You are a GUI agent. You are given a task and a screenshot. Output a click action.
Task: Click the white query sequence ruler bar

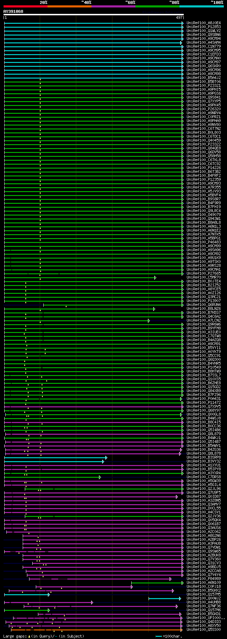point(94,15)
